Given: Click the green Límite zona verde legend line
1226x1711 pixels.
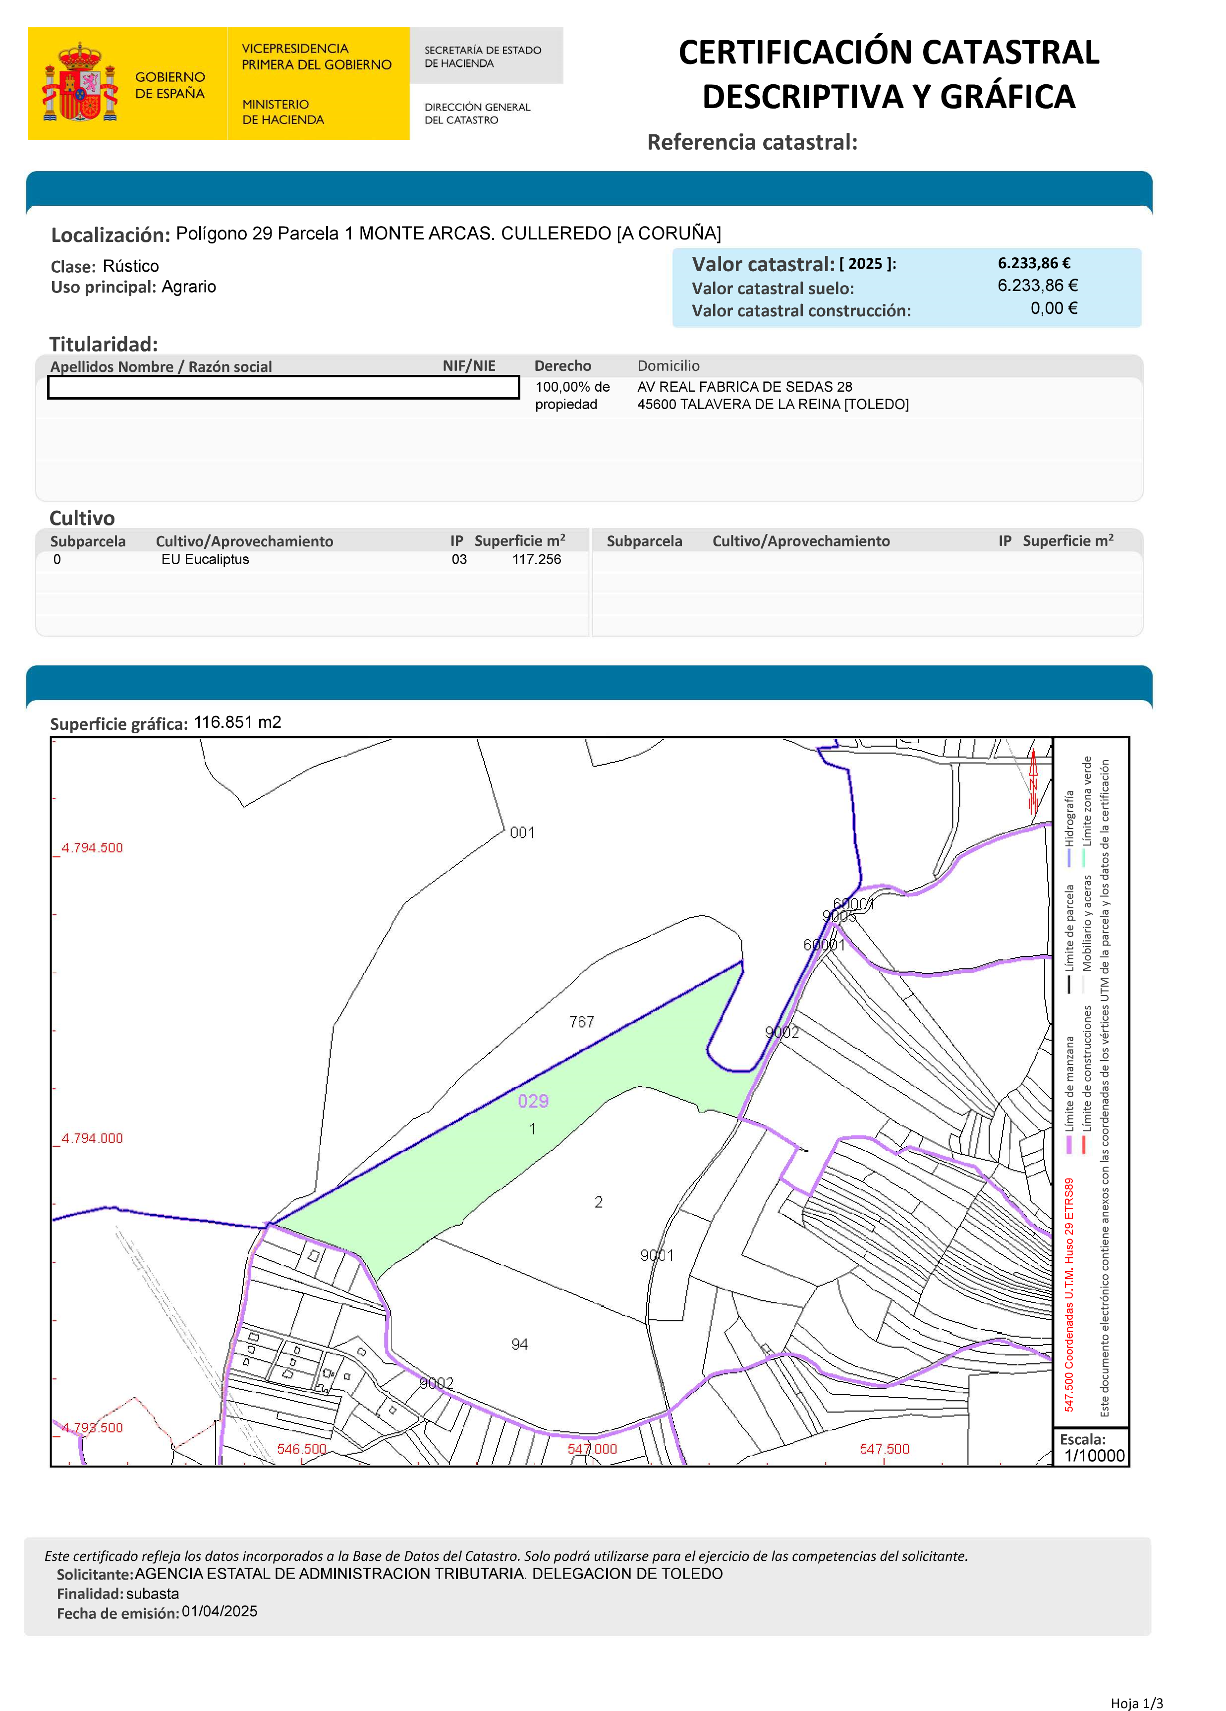Looking at the screenshot, I should pyautogui.click(x=1084, y=858).
